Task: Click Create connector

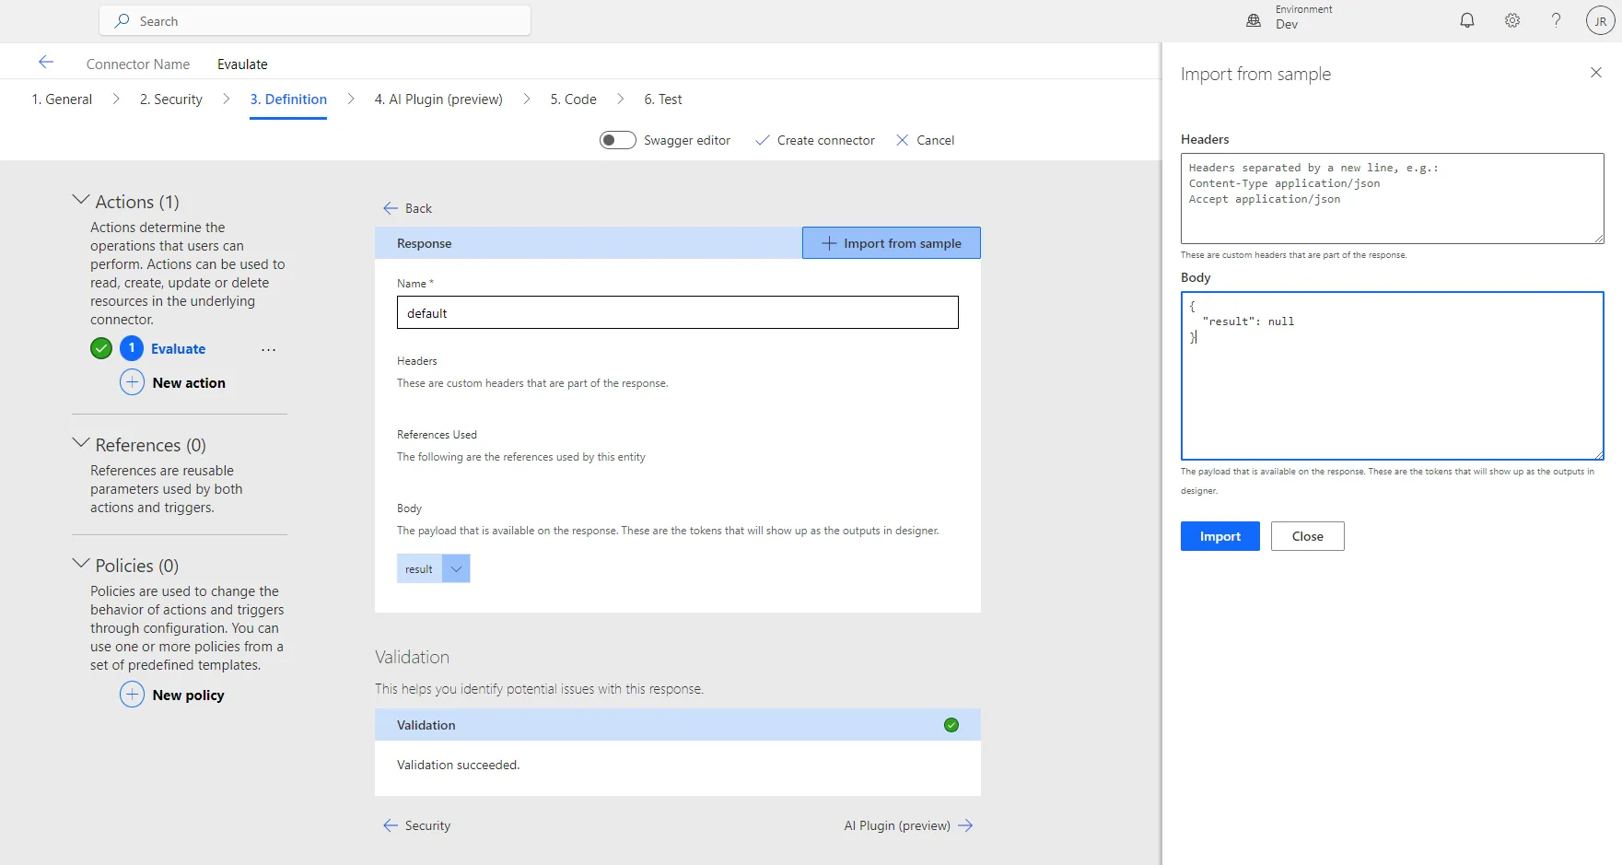Action: pos(815,140)
